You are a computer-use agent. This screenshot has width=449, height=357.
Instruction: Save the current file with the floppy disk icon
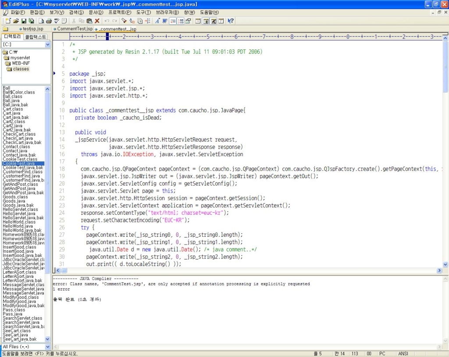(x=24, y=21)
